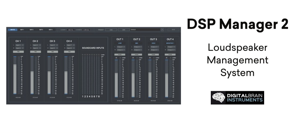The width and height of the screenshot is (298, 133).
Task: Open the OUT 1 tab
Action: point(22,30)
